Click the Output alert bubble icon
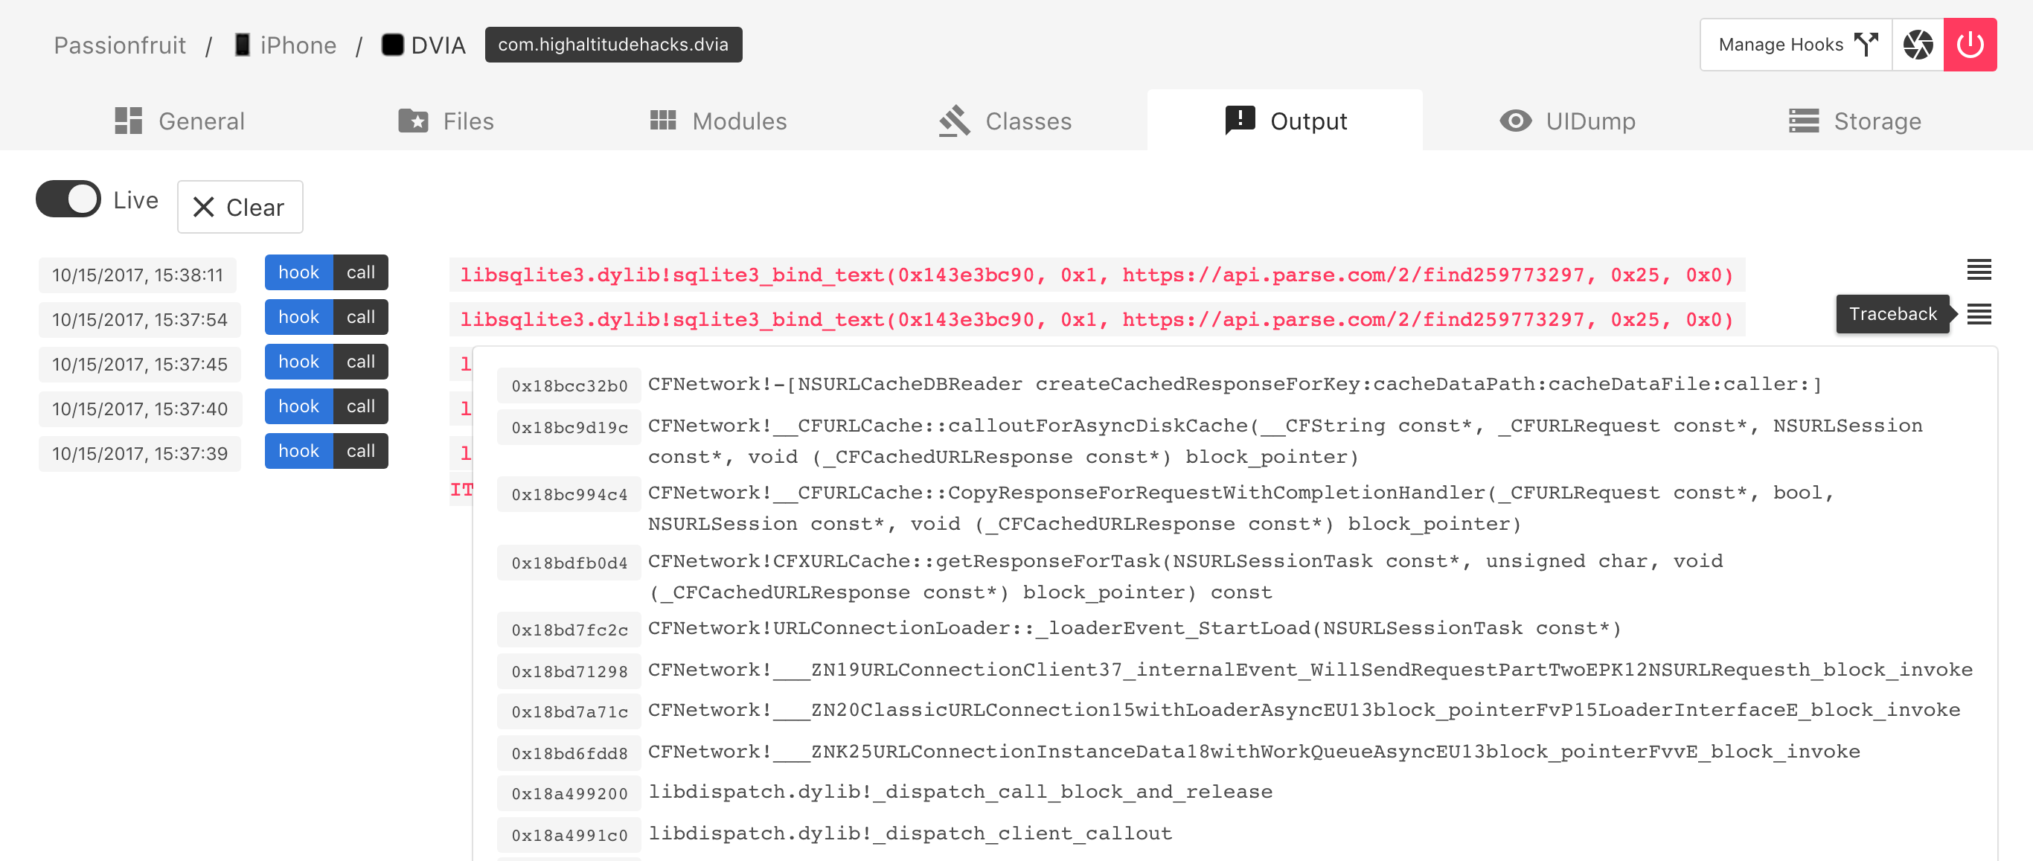The width and height of the screenshot is (2033, 861). point(1239,121)
